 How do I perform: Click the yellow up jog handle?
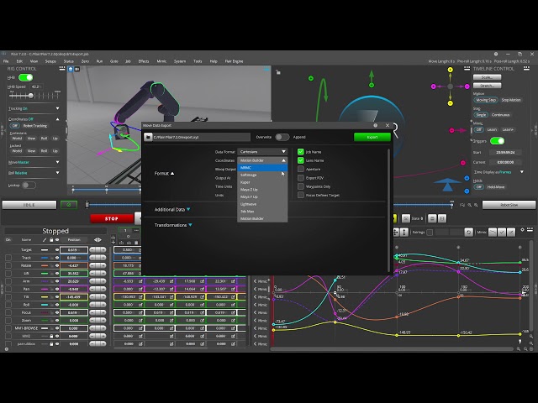tap(451, 70)
